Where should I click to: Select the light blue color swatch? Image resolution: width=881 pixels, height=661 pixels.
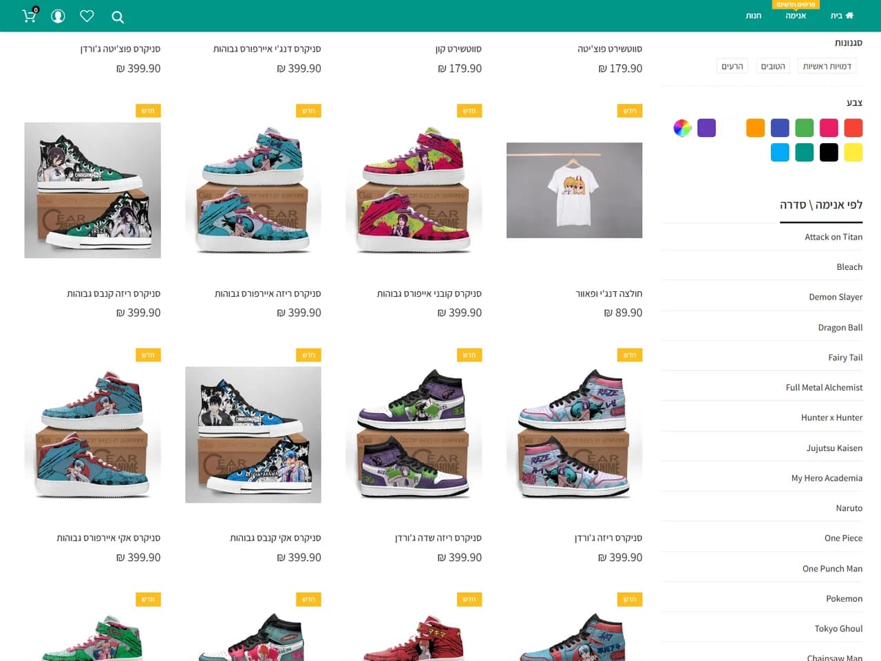[x=780, y=152]
